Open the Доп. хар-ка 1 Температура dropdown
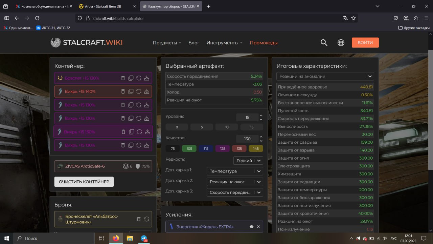Screen dimensions: 433x244 coord(235,171)
